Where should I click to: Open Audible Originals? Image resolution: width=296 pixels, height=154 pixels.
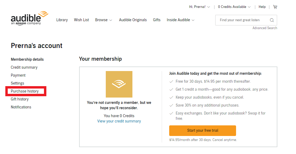(x=133, y=20)
